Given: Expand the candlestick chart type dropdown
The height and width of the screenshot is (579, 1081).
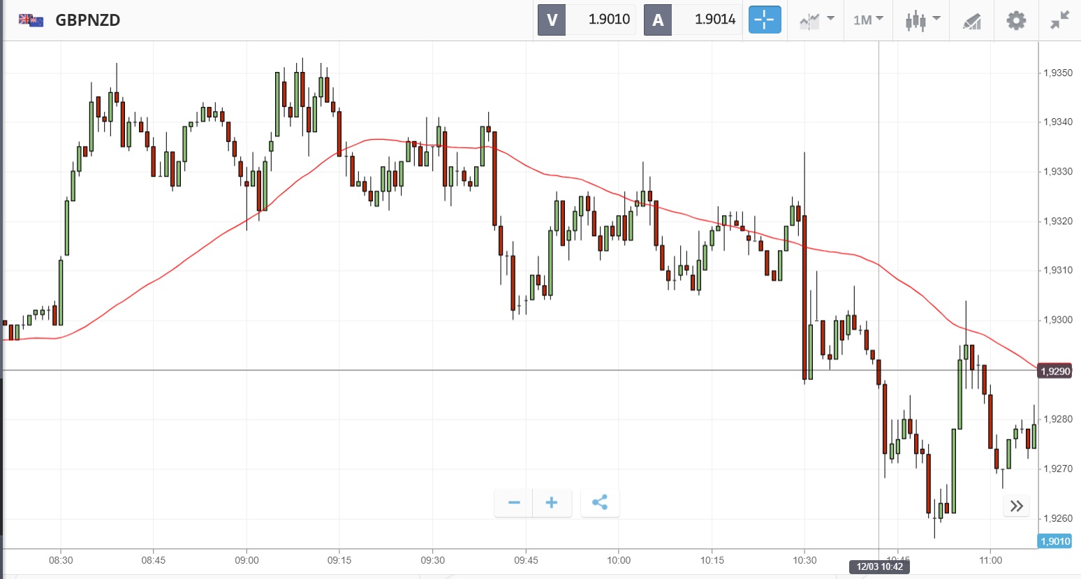Looking at the screenshot, I should point(922,20).
